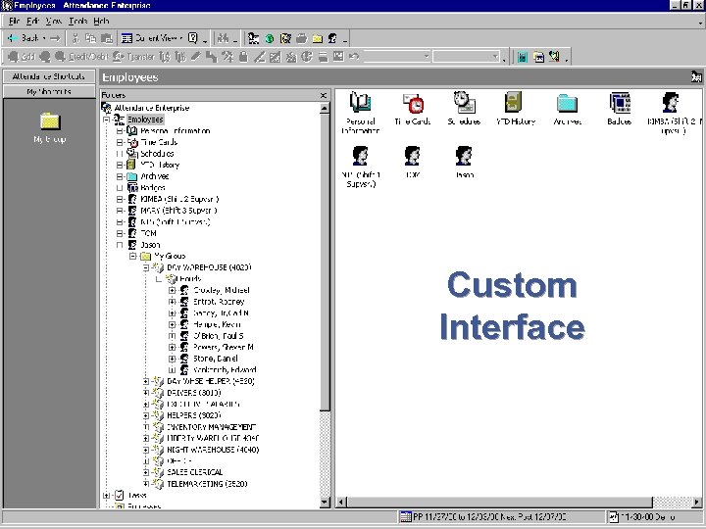Click the Back toolbar button
706x529 pixels.
[x=25, y=38]
